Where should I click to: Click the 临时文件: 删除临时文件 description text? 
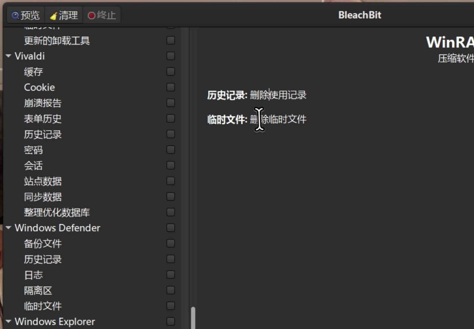[x=257, y=119]
